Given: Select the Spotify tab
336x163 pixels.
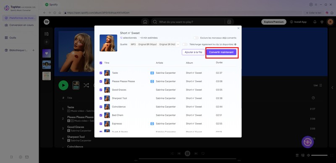Looking at the screenshot, I should 51,5.
